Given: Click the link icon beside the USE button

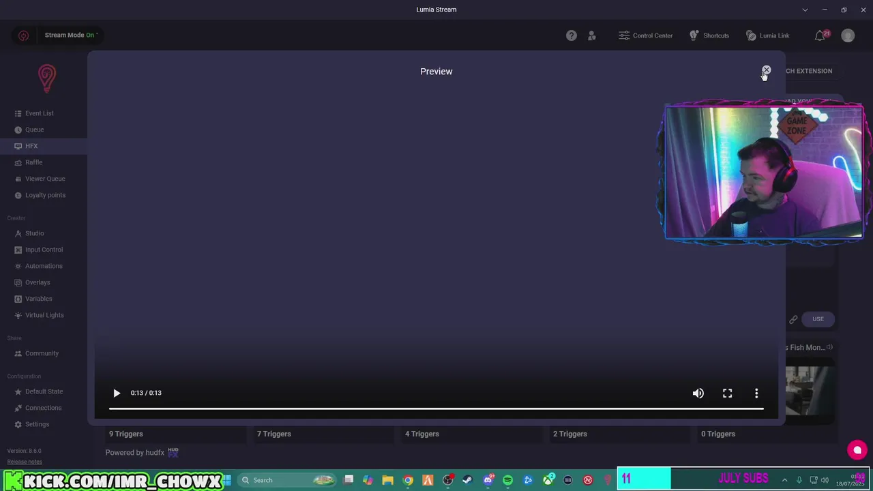Looking at the screenshot, I should [x=793, y=319].
